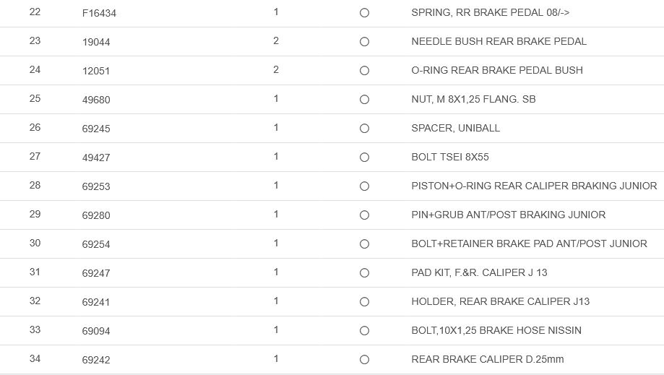Choose the O-RING REAR BRAKE PEDAL BUSH radio
This screenshot has height=375, width=664.
pyautogui.click(x=364, y=71)
